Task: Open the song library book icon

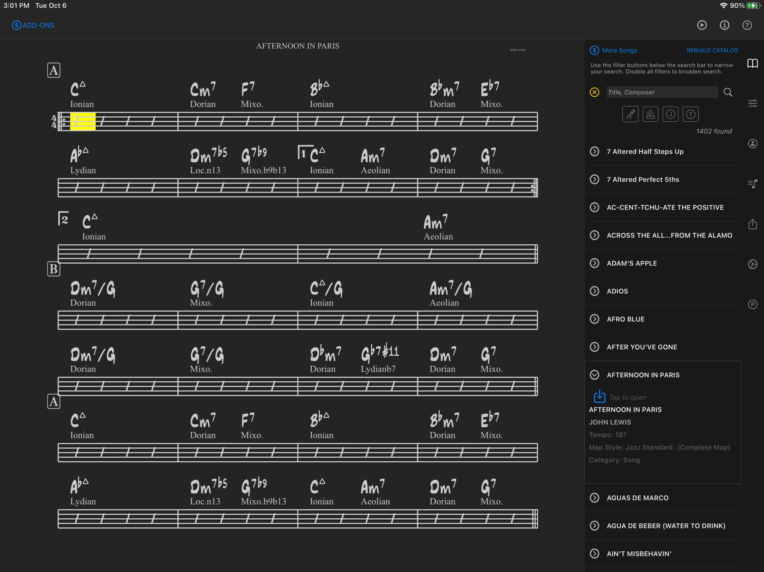Action: [x=752, y=63]
